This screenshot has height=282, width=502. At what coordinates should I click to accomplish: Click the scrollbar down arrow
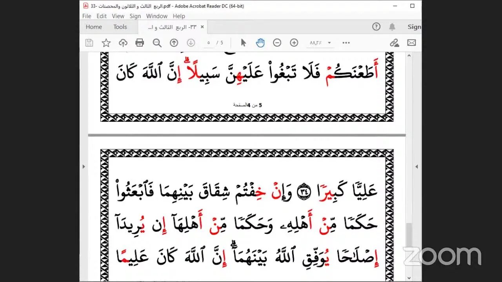coord(409,278)
